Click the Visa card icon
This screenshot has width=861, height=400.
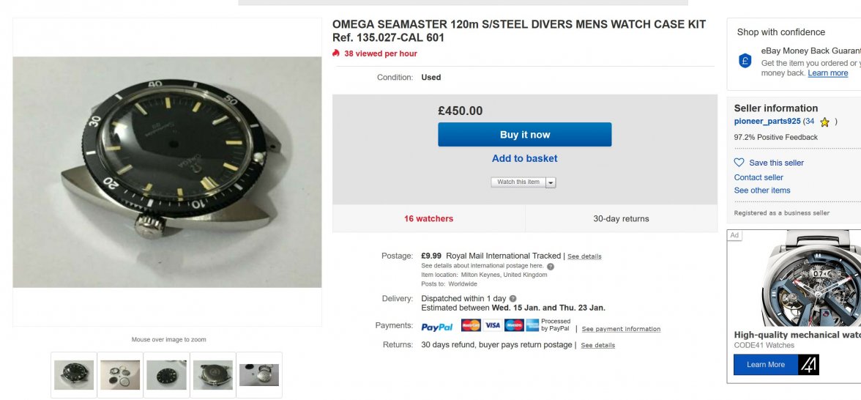492,325
